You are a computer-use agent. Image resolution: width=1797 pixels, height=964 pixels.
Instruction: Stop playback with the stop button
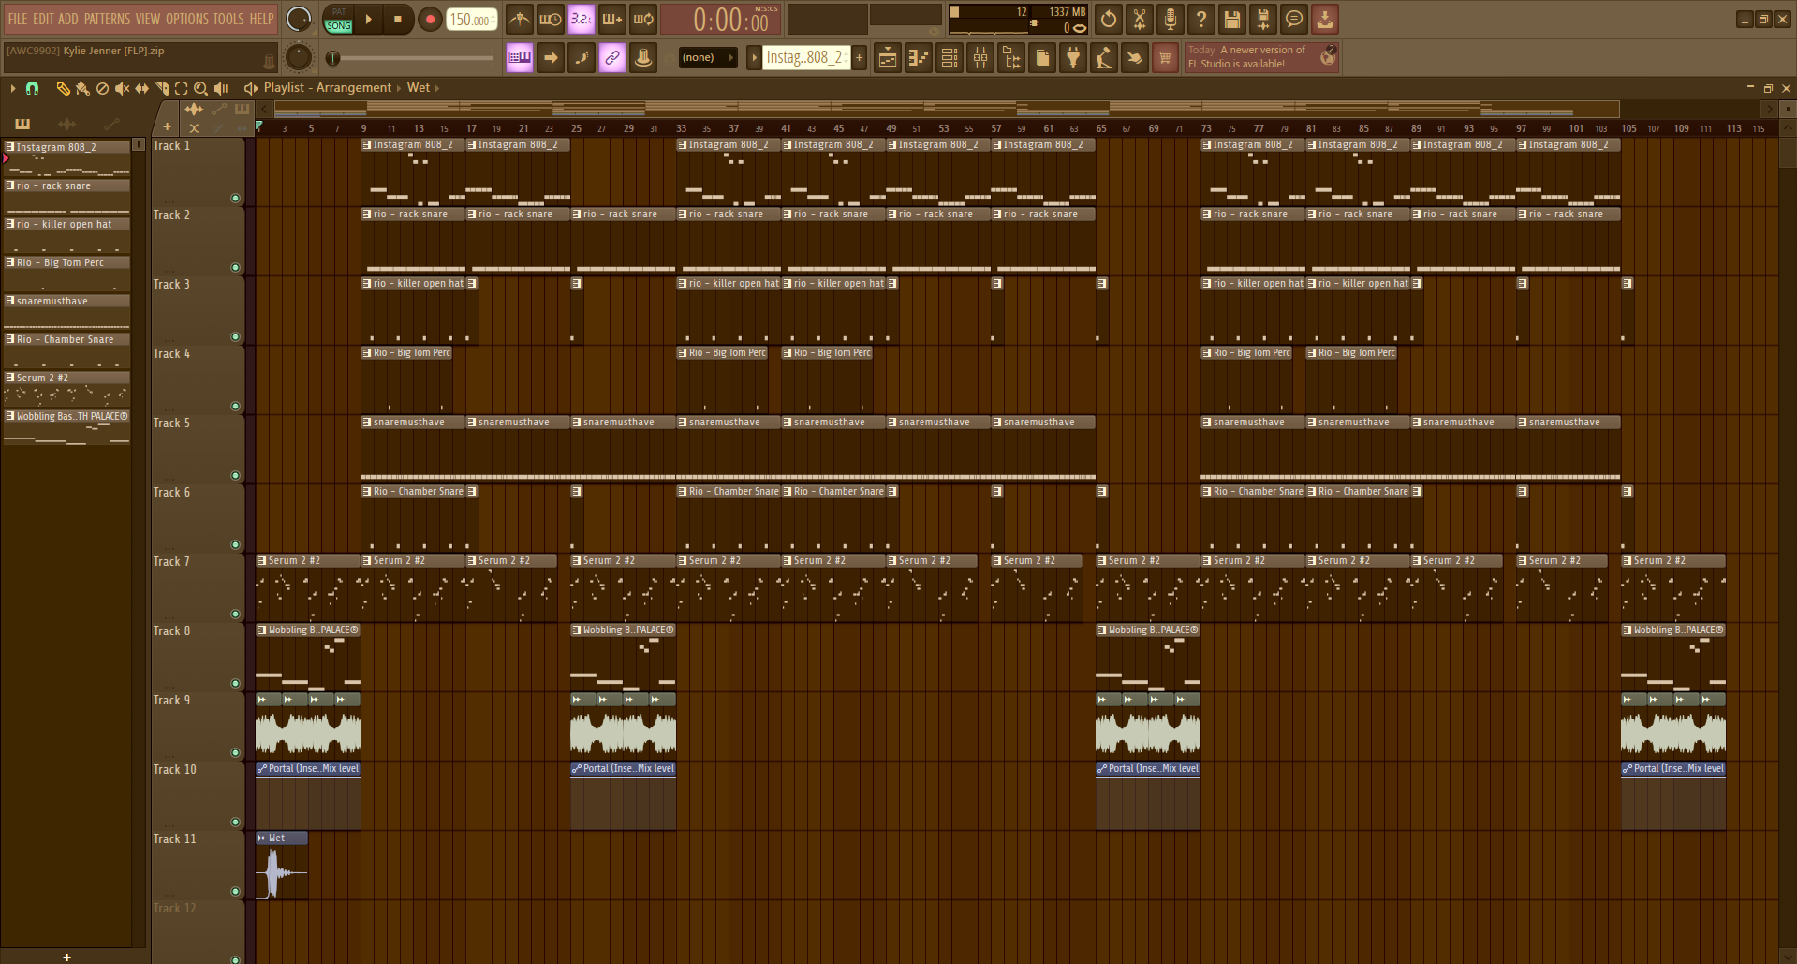coord(397,19)
